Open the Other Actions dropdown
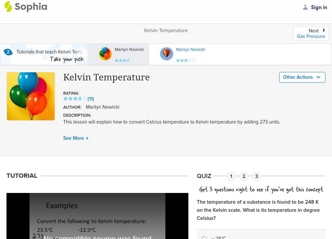 302,77
